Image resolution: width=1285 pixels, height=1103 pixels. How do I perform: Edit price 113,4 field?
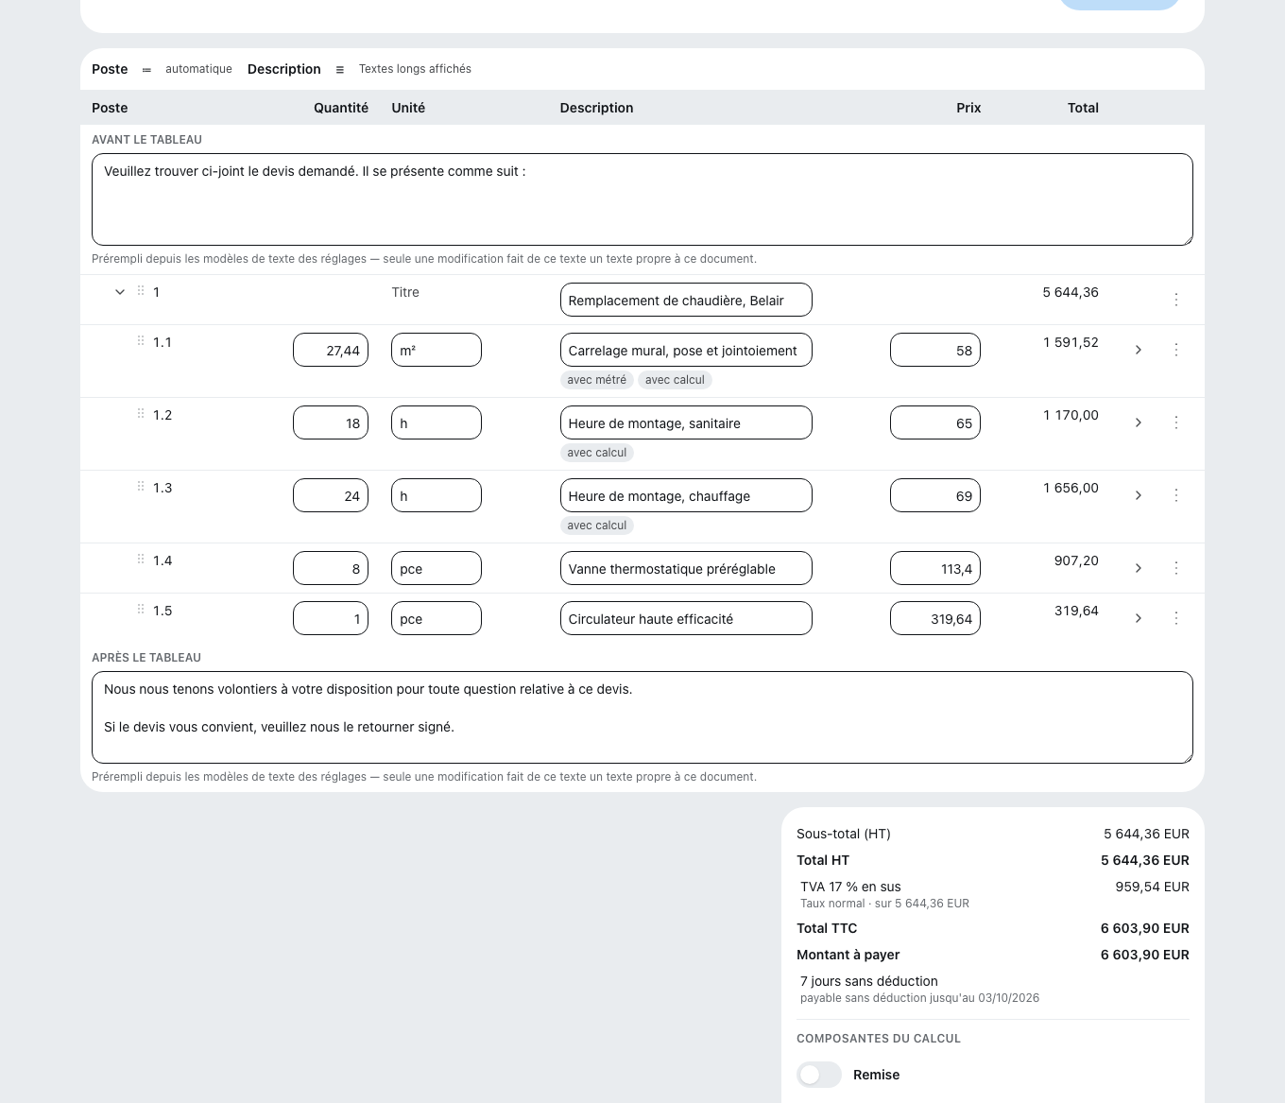click(935, 568)
